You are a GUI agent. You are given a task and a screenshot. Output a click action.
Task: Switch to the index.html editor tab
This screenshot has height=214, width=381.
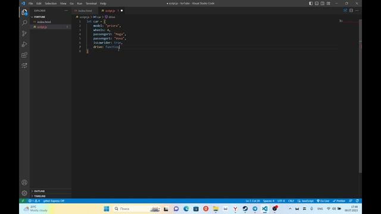coord(85,11)
